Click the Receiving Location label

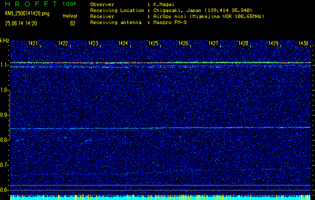point(117,10)
